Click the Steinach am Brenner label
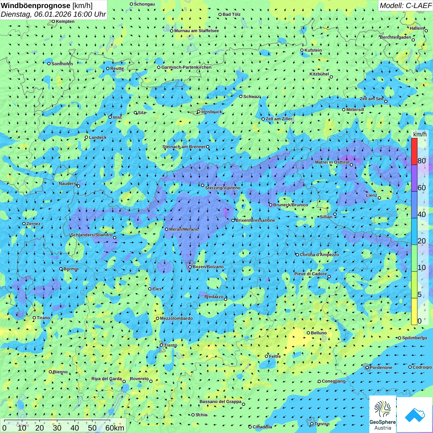 coord(184,147)
